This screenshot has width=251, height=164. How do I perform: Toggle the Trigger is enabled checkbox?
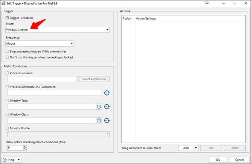tap(7, 18)
